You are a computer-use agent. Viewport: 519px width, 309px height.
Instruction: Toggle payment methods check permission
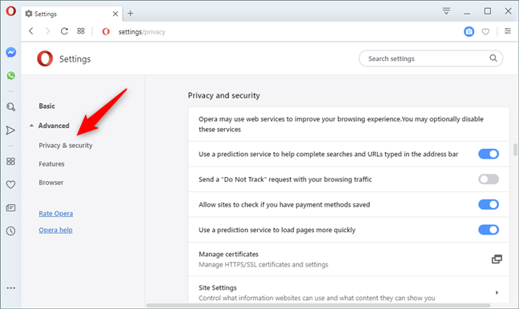(x=489, y=204)
